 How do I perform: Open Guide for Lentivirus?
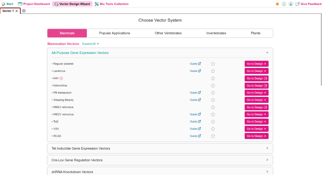pos(195,71)
